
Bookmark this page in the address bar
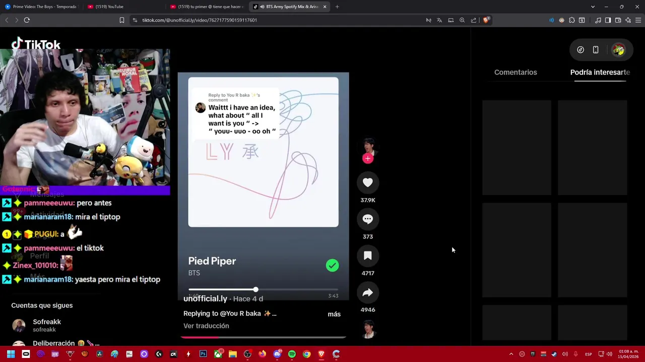coord(121,20)
